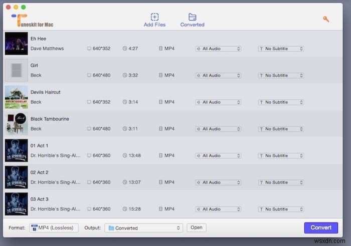The image size is (351, 246).
Task: Click the MP4 (Lossless) format file icon
Action: click(34, 227)
